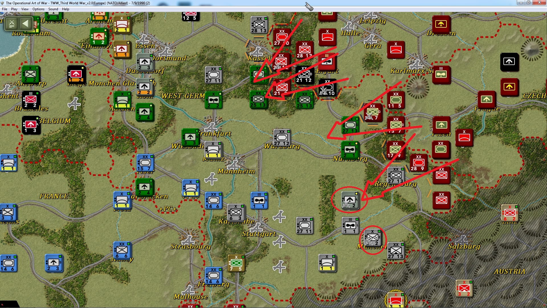Select the gray 1-1 brigade at Mainz
This screenshot has width=547, height=308.
pyautogui.click(x=213, y=150)
